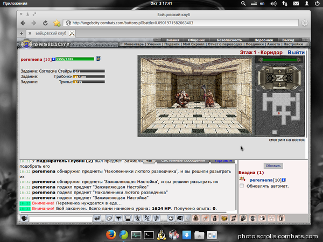Click the money bag icon in bottom toolbar

click(215, 218)
